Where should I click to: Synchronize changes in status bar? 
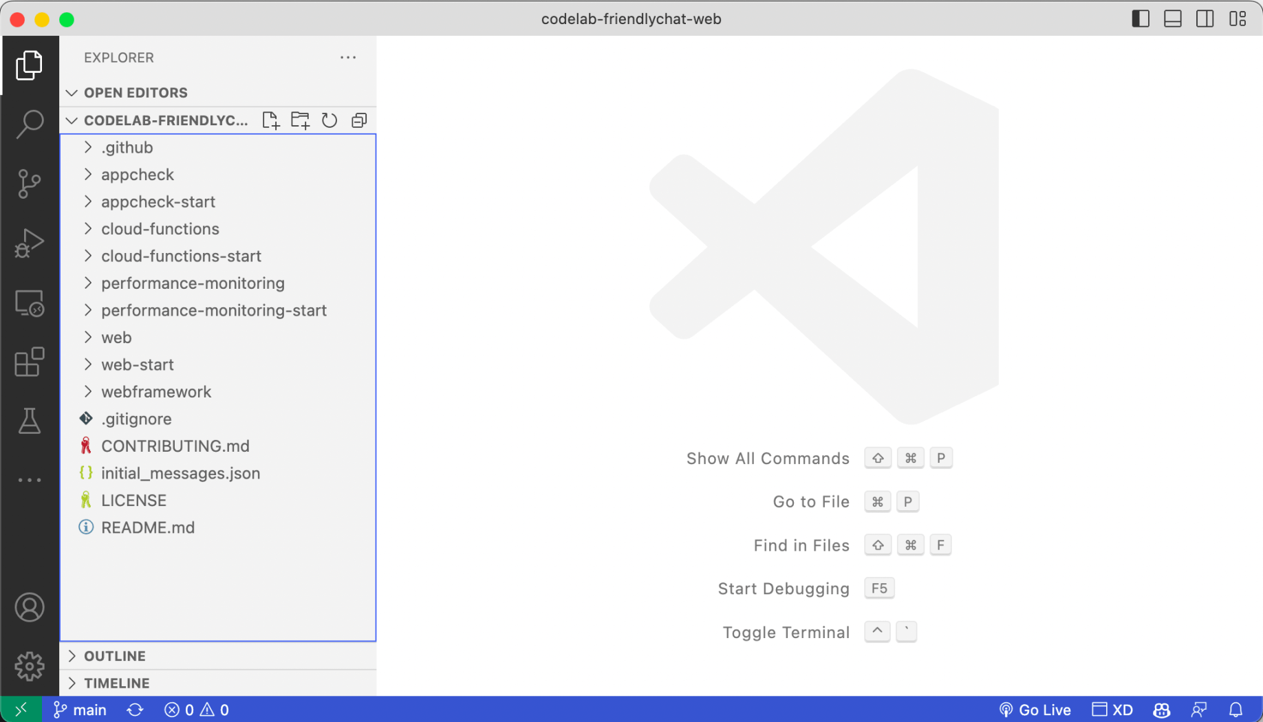pos(135,710)
